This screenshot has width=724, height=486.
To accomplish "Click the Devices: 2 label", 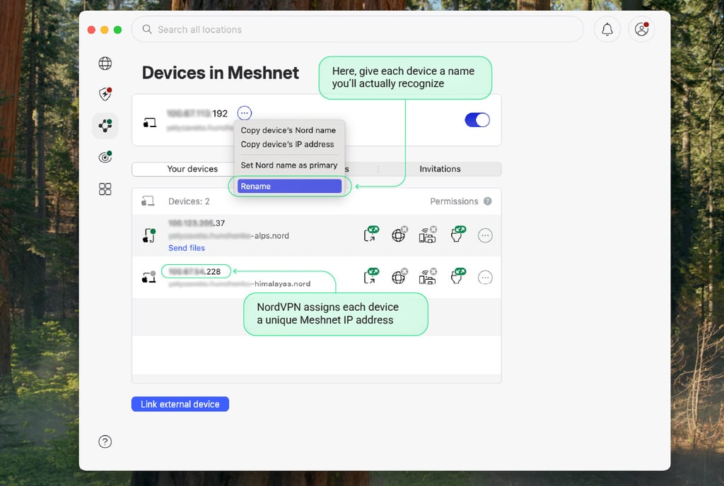I will pyautogui.click(x=189, y=201).
